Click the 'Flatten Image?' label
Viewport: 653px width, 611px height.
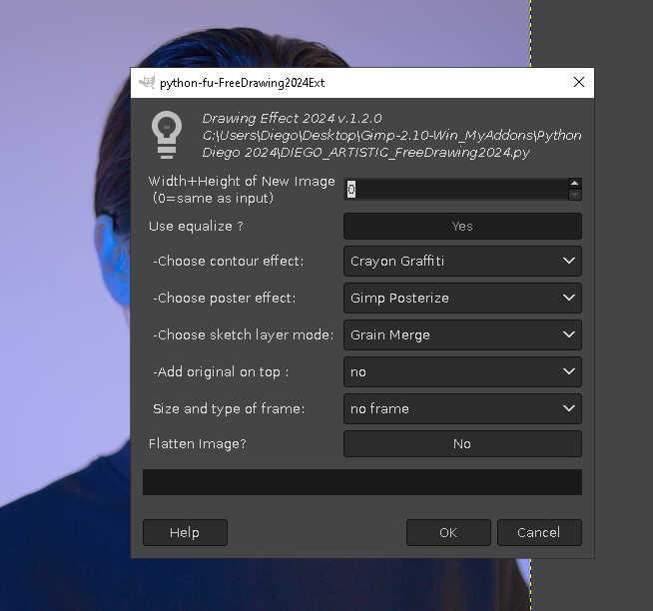point(198,444)
